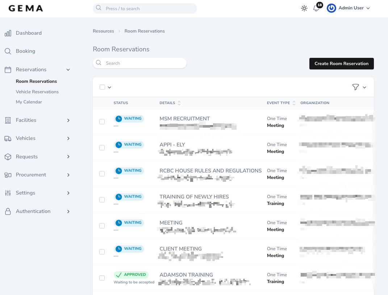Click inside the table Search field
This screenshot has height=295, width=388.
point(139,63)
